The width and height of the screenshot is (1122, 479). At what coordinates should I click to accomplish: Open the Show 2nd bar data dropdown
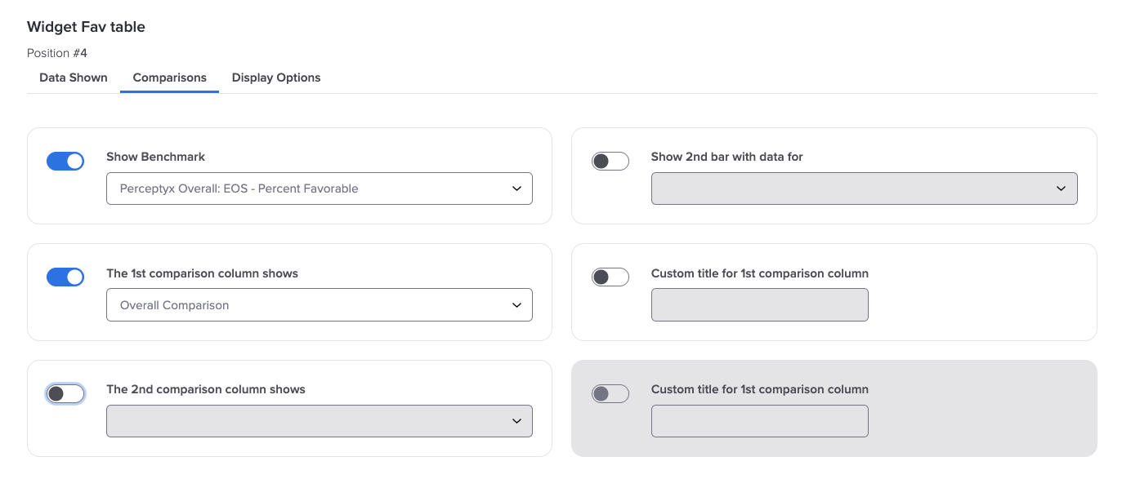coord(864,188)
